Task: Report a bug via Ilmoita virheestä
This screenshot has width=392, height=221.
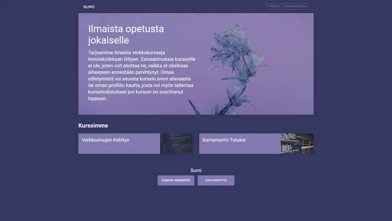Action: point(176,180)
